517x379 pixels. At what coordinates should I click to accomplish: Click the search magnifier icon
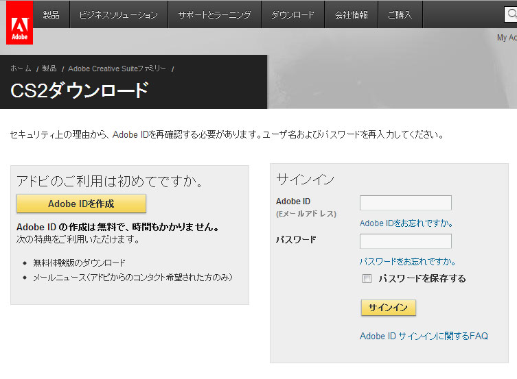(512, 14)
